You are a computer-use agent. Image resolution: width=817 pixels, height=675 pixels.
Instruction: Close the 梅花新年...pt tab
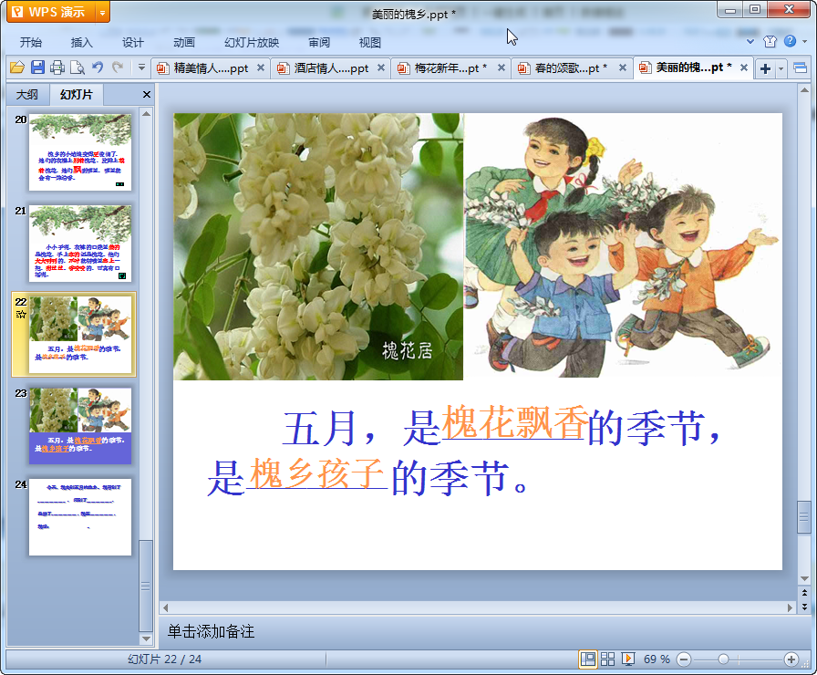coord(502,67)
